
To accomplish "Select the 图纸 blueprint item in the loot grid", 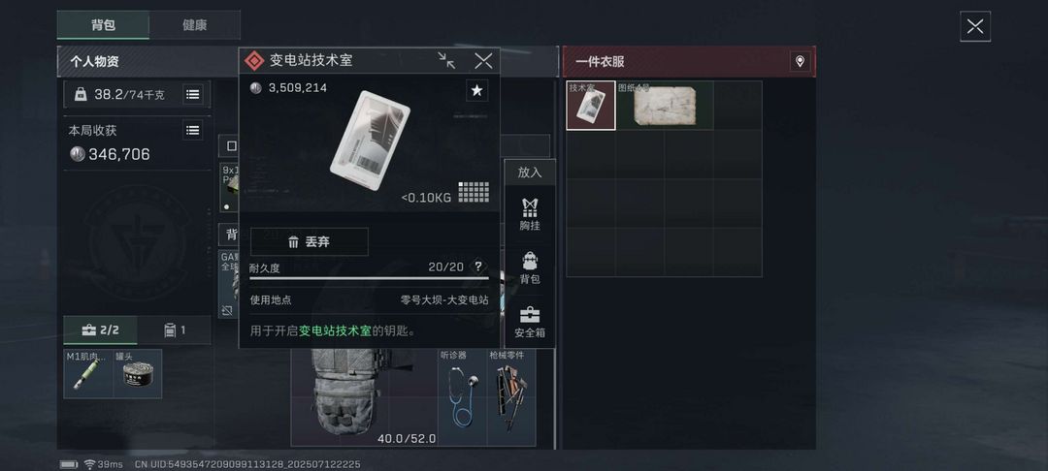I will click(x=665, y=106).
